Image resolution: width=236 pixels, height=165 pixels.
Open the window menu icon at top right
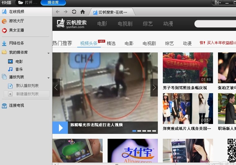coord(218,3)
